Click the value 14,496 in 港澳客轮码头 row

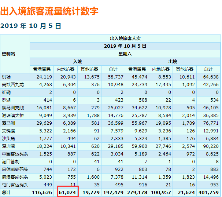211,177
